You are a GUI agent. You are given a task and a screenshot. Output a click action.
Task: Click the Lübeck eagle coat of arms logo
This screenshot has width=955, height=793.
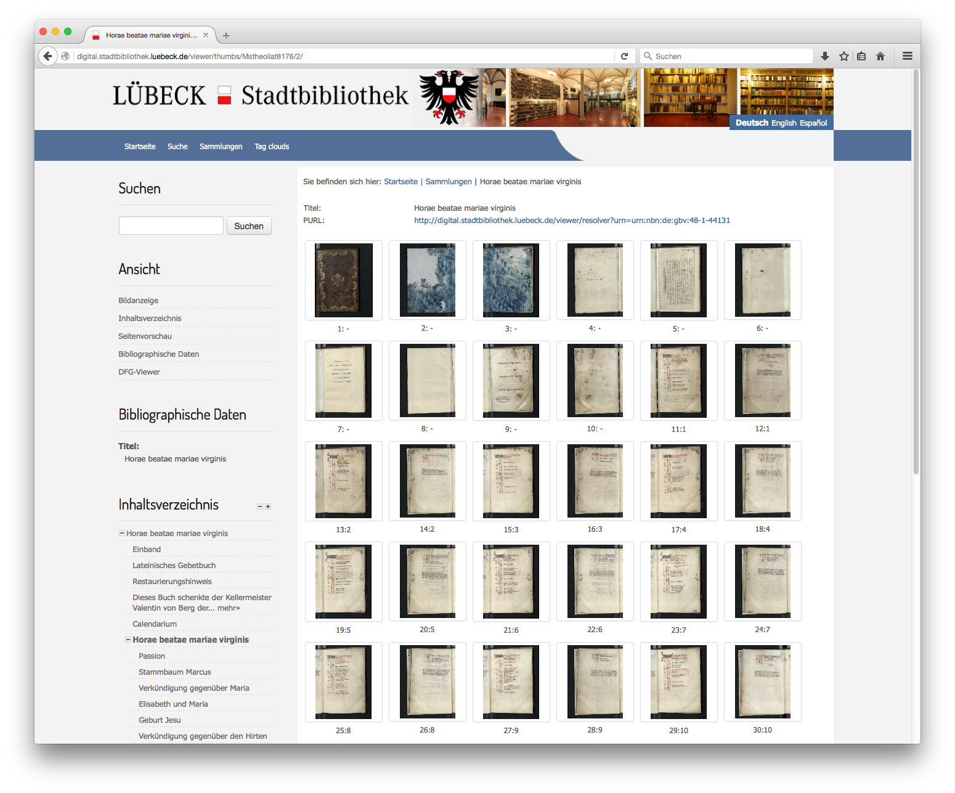pos(449,97)
